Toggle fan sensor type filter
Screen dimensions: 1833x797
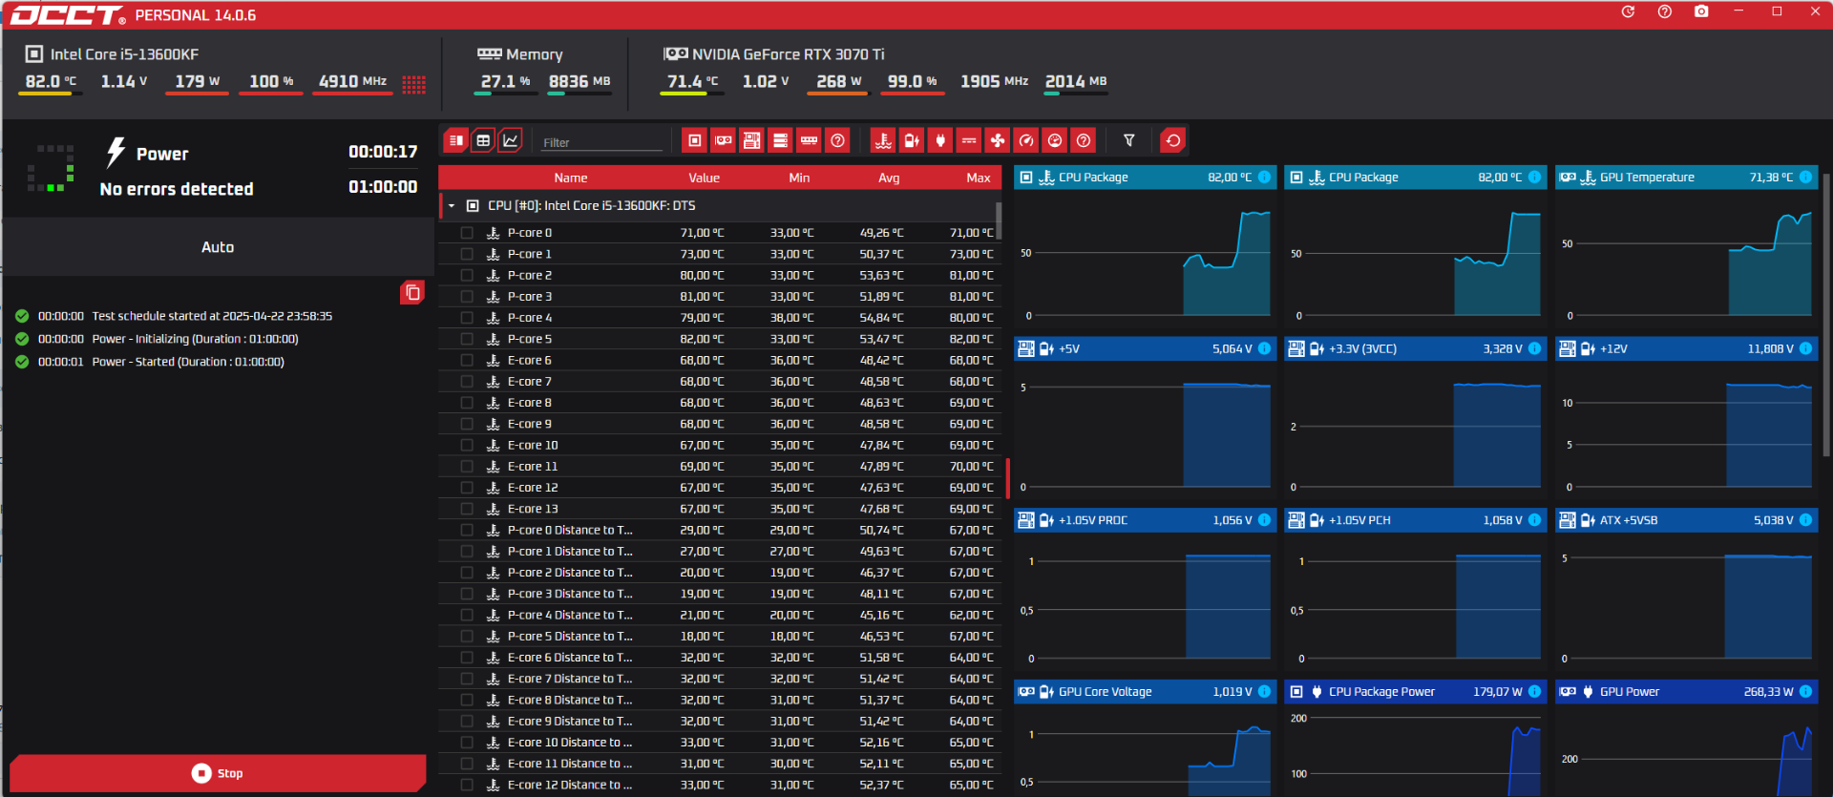998,141
